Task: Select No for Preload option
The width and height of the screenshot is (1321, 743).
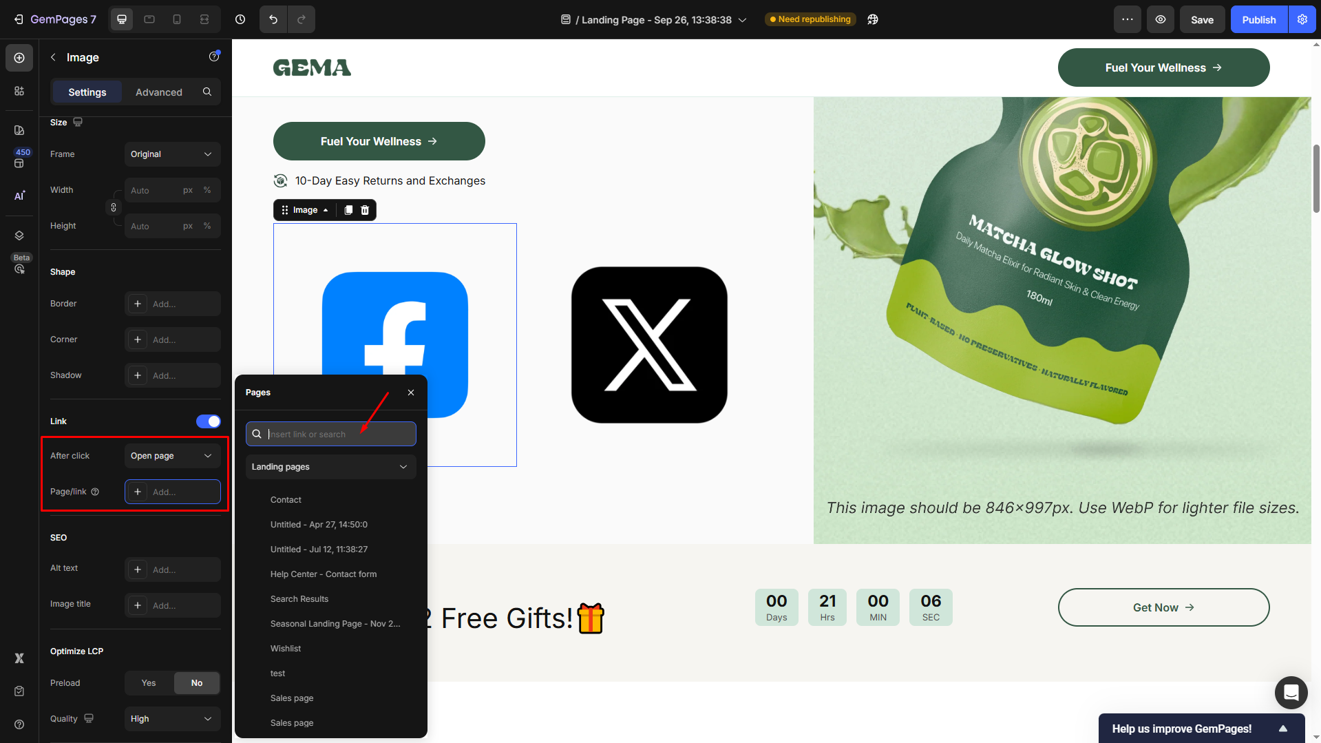Action: 197,683
